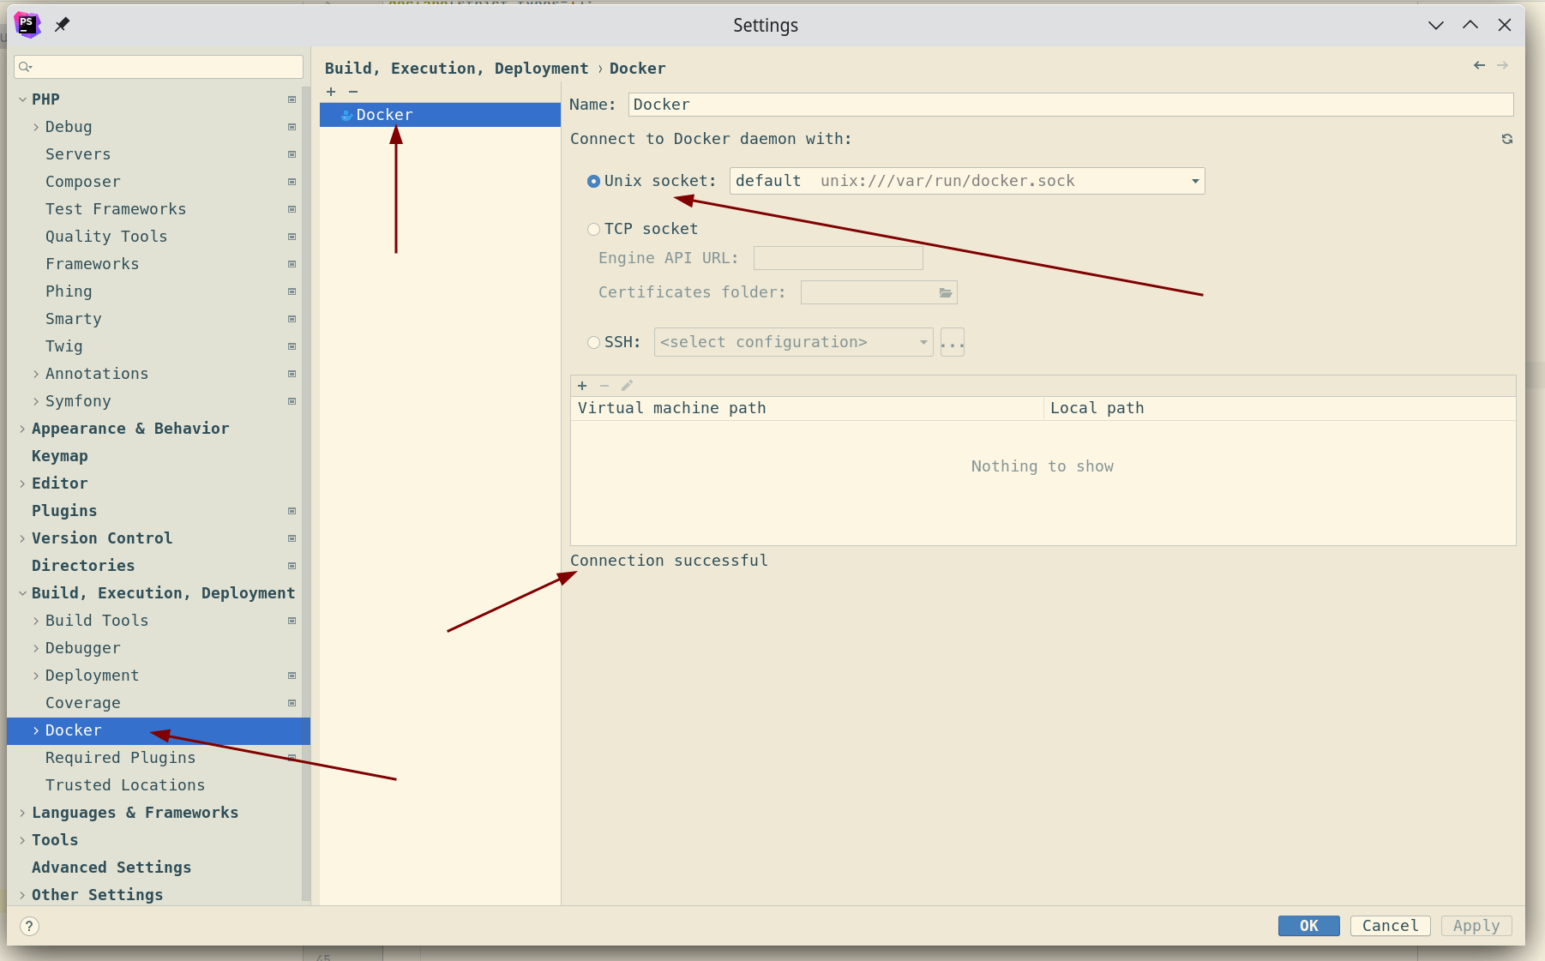This screenshot has height=961, width=1545.
Task: Open the Unix socket default dropdown
Action: (1193, 181)
